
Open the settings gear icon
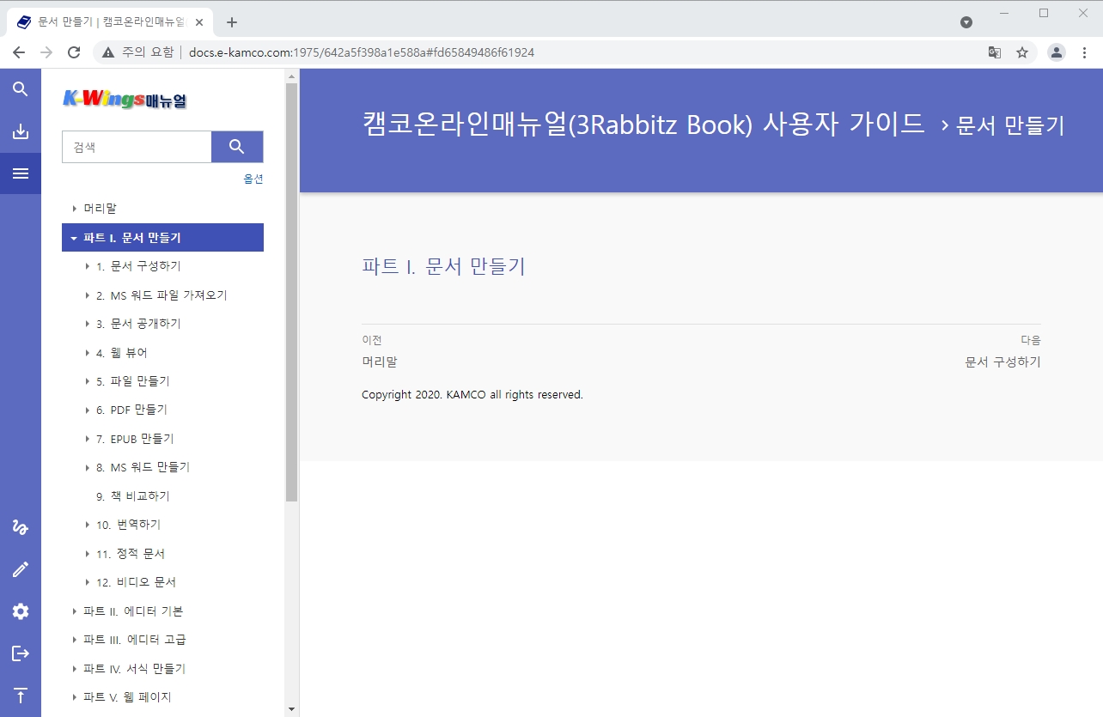(21, 611)
